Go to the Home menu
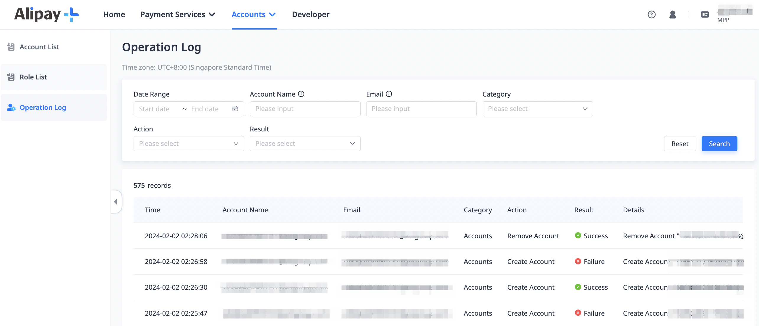 114,14
